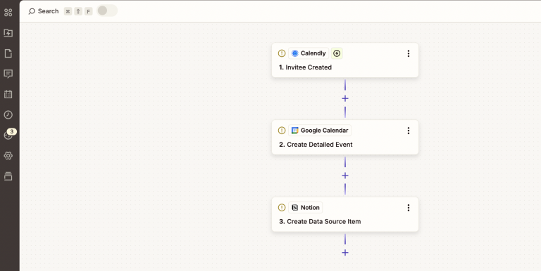Open the three-dot menu on Notion step
Viewport: 541px width, 271px height.
pos(409,207)
